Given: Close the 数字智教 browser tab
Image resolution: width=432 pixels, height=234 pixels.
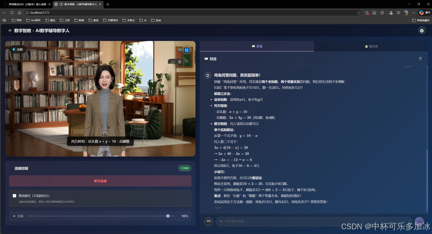Looking at the screenshot, I should (x=101, y=4).
